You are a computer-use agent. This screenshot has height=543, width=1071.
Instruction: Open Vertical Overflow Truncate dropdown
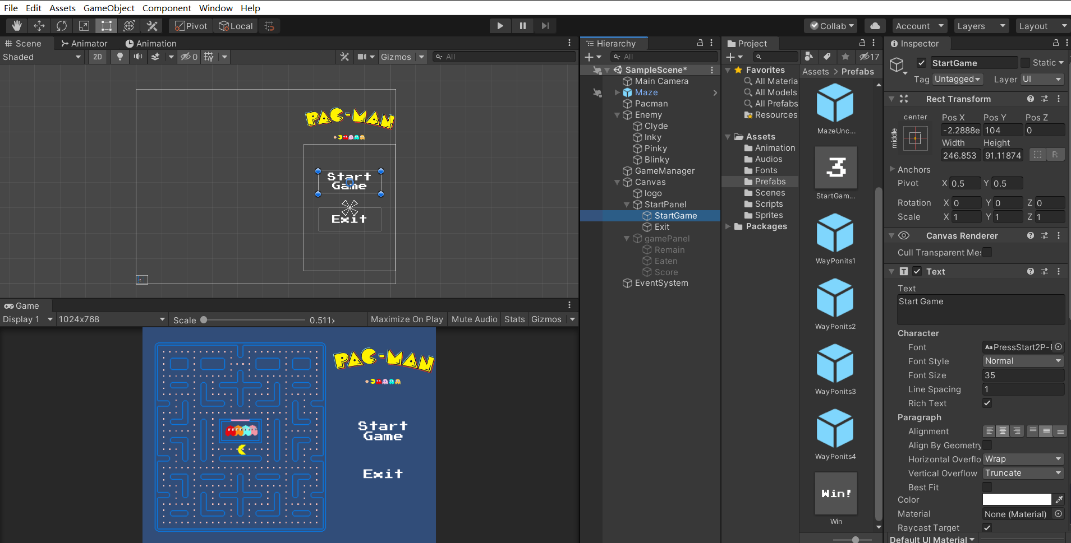click(x=1023, y=473)
